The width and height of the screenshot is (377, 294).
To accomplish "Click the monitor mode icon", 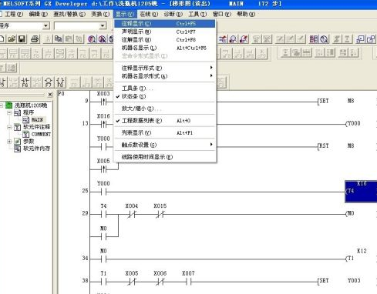I will tap(234, 39).
